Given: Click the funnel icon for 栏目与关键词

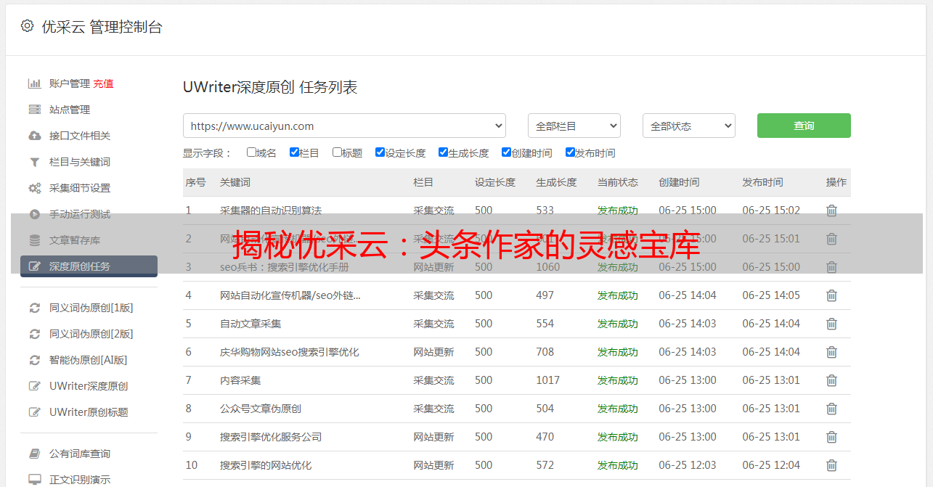Looking at the screenshot, I should [34, 162].
